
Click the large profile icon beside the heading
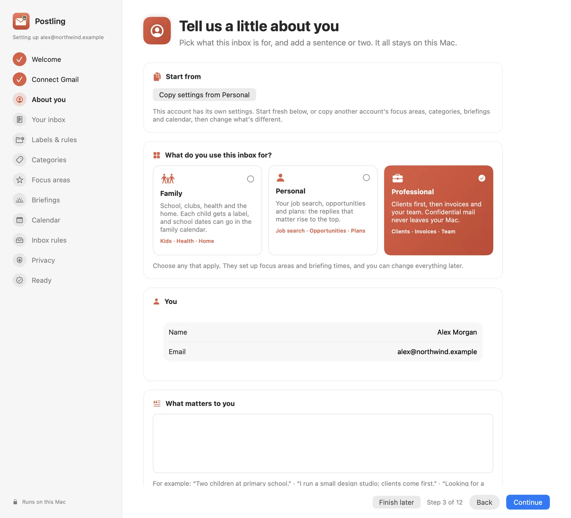(x=157, y=31)
